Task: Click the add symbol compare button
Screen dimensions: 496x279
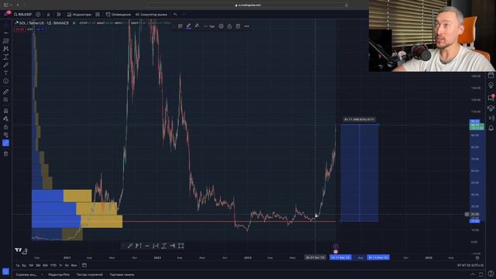Action: click(38, 15)
